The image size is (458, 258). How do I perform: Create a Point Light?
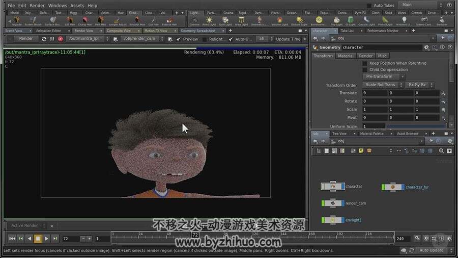209,21
